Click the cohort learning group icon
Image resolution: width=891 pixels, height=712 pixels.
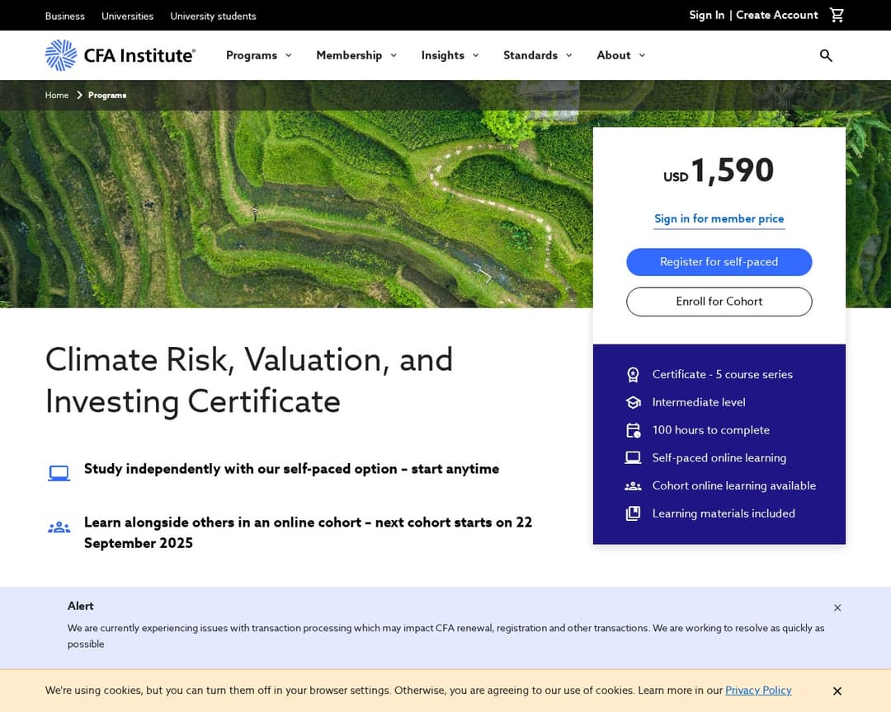coord(633,485)
